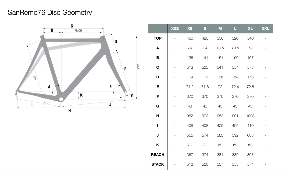Image resolution: width=289 pixels, height=170 pixels.
Task: Click the REACH label on frame diagram
Action: (78, 31)
